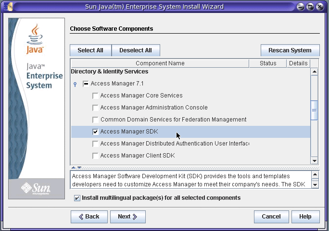Minimize the Install Wizard window

point(301,7)
